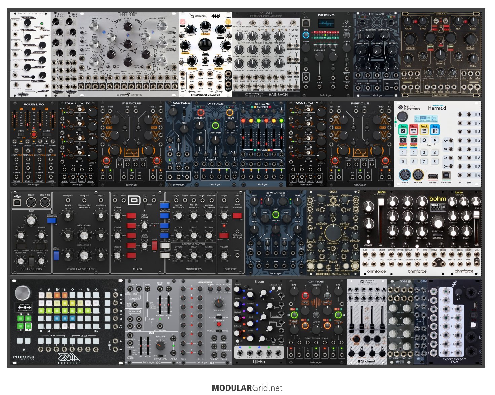Click the "MODULARGrid.net" watermark text

[x=247, y=388]
